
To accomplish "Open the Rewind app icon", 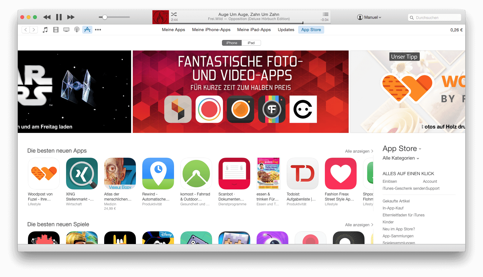I will pyautogui.click(x=158, y=174).
